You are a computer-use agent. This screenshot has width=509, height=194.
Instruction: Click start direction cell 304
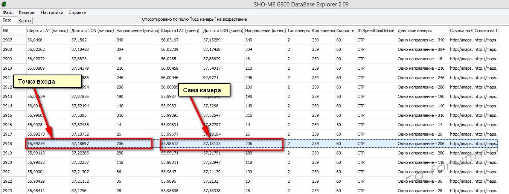click(x=137, y=49)
